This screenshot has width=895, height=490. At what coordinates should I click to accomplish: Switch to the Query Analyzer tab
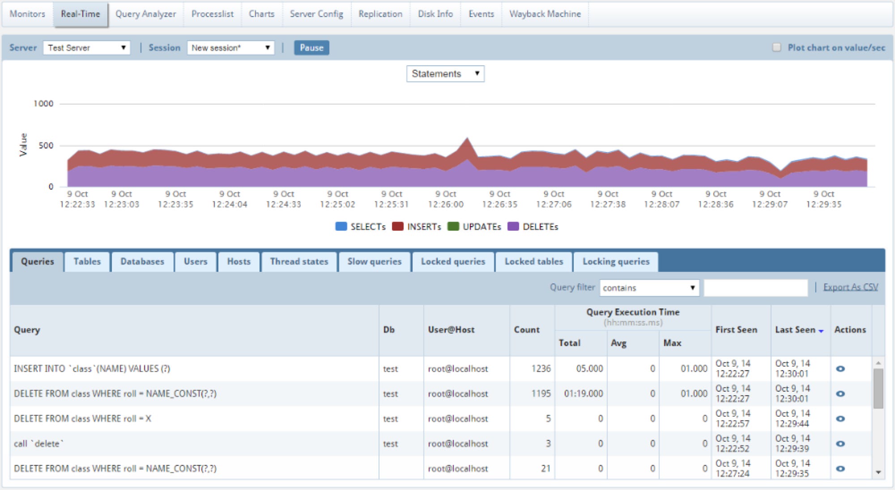(145, 14)
